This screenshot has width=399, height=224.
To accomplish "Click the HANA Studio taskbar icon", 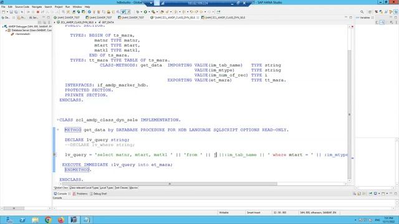I will 74,220.
